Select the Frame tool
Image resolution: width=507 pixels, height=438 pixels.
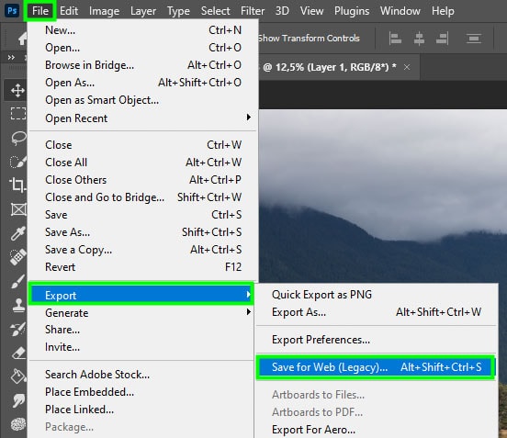click(18, 209)
